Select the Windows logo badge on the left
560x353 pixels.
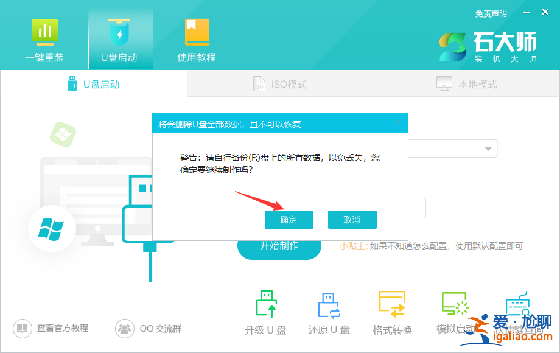click(51, 228)
